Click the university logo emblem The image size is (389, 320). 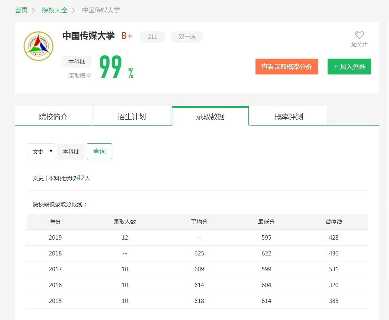[38, 46]
